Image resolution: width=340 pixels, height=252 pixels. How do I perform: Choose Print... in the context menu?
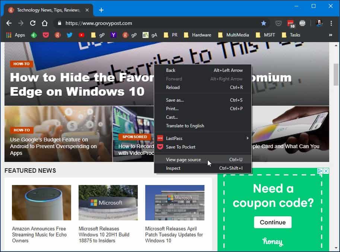coord(203,109)
